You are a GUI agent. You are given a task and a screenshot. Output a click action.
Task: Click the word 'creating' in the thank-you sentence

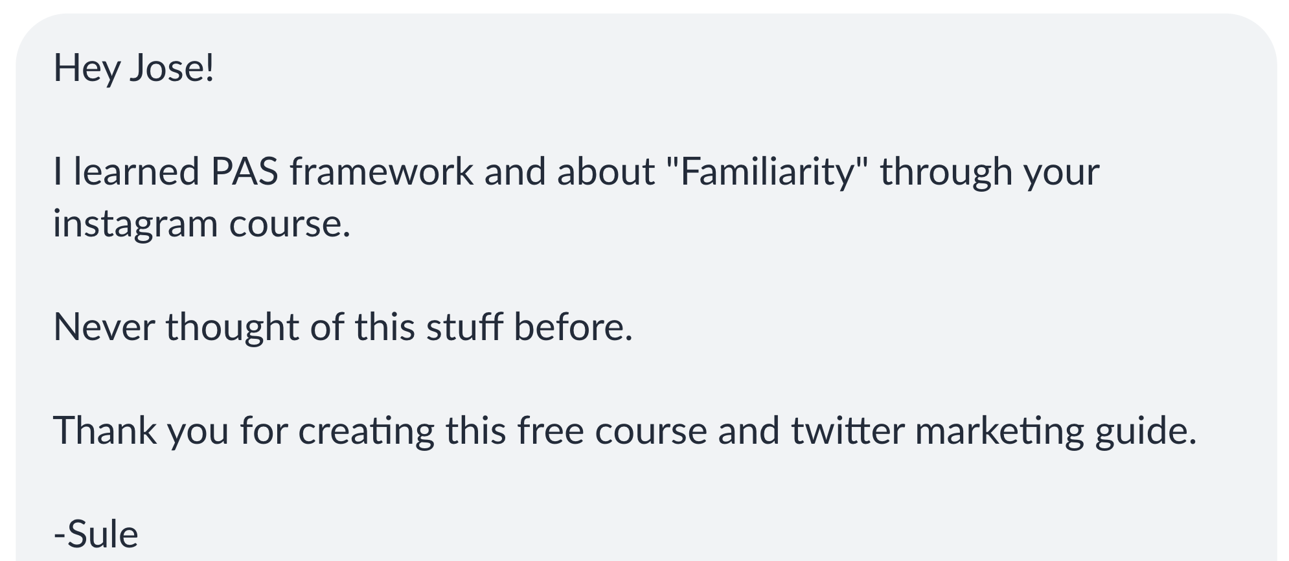pyautogui.click(x=366, y=432)
